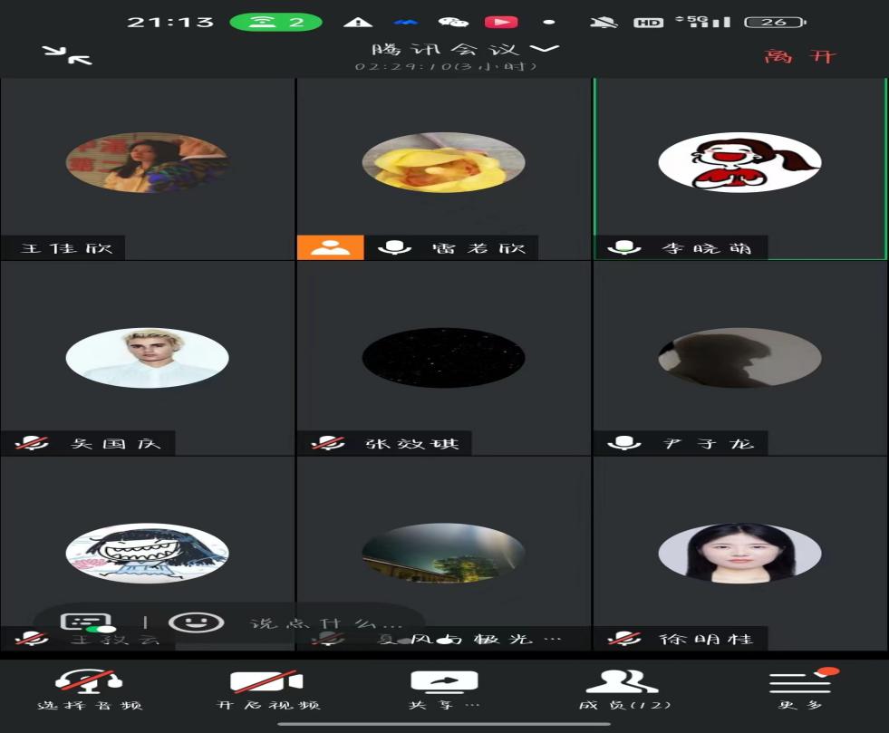This screenshot has width=889, height=733.
Task: Click the muted microphone icon next to 张效琪
Action: (x=328, y=443)
